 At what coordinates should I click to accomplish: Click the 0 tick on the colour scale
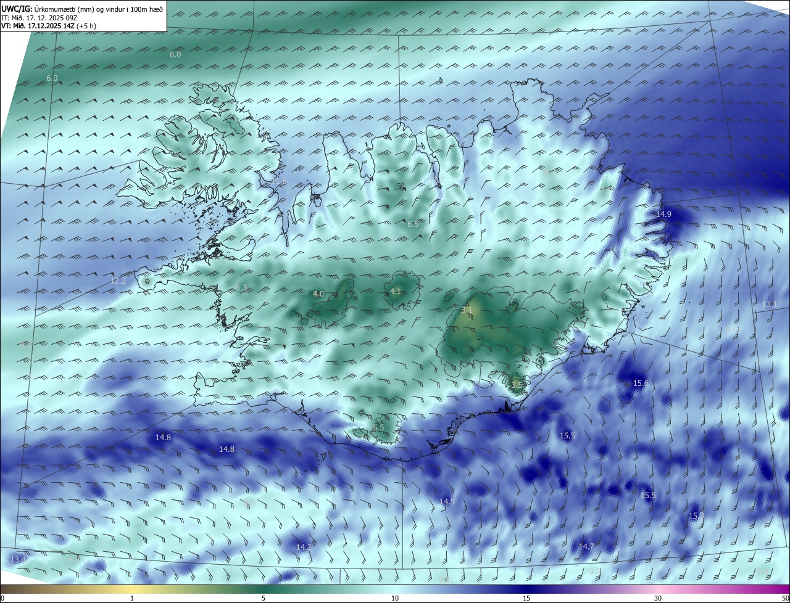pyautogui.click(x=2, y=598)
